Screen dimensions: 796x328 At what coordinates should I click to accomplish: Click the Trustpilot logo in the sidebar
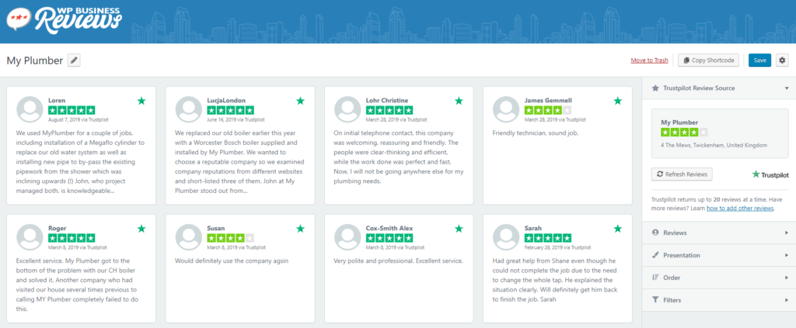[770, 174]
